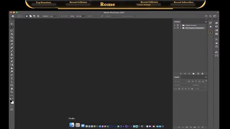Open the layer blend mode dropdown
The height and width of the screenshot is (129, 230).
183,85
